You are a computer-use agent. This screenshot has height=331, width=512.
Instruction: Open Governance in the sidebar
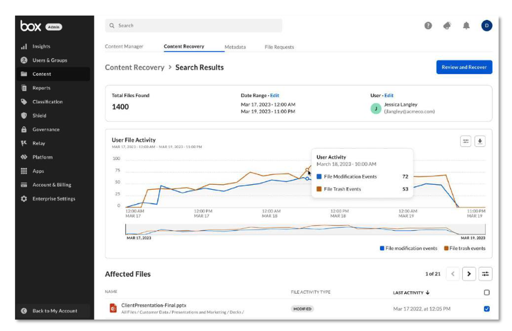click(x=45, y=129)
